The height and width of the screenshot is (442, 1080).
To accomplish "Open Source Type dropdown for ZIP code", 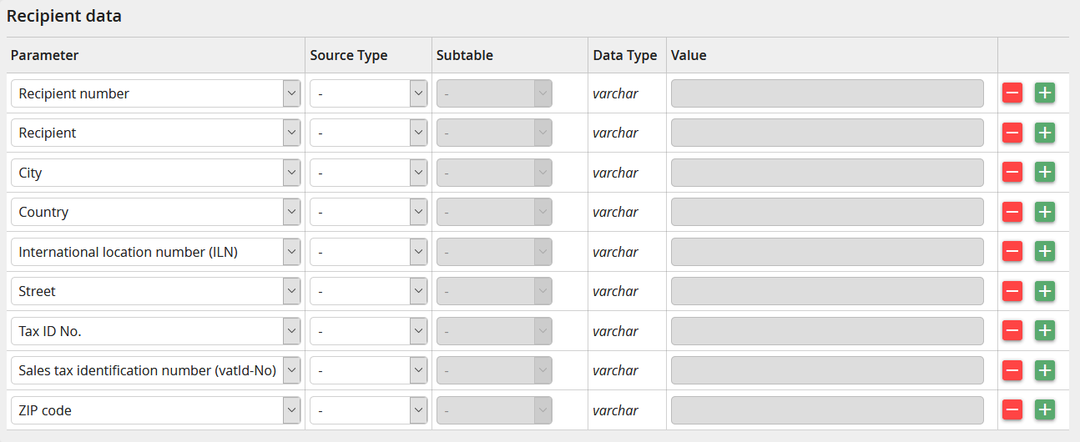I will (x=368, y=410).
